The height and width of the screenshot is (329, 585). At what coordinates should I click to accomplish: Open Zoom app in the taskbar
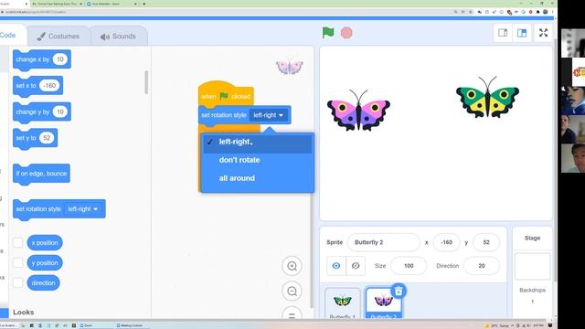coord(87,325)
